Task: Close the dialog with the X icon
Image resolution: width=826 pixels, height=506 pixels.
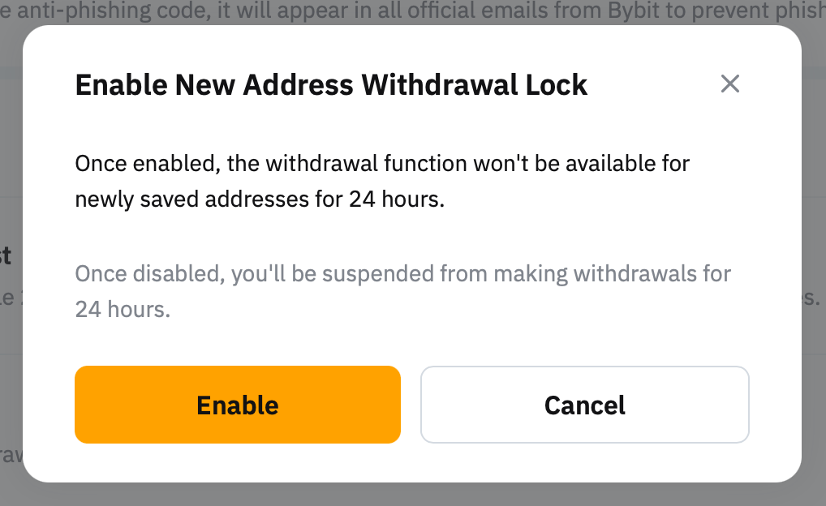Action: click(730, 84)
